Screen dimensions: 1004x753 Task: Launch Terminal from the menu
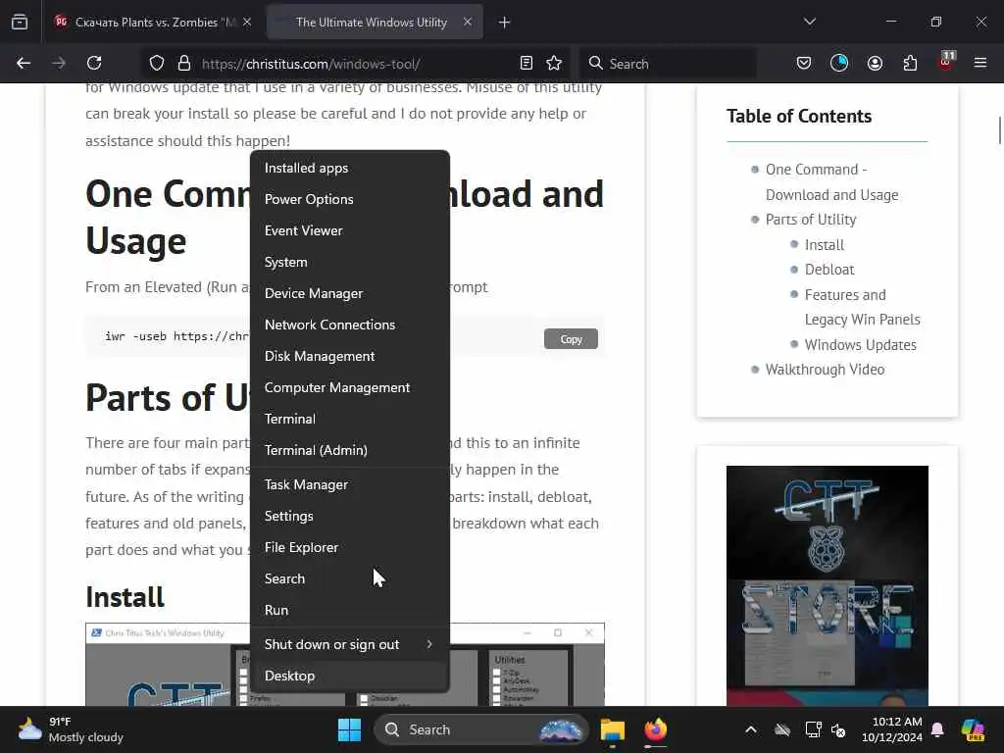(350, 419)
